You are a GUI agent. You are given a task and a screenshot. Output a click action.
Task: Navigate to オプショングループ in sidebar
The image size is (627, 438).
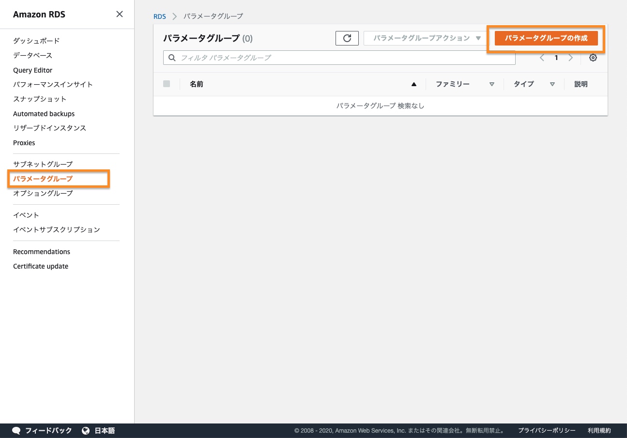pos(43,193)
